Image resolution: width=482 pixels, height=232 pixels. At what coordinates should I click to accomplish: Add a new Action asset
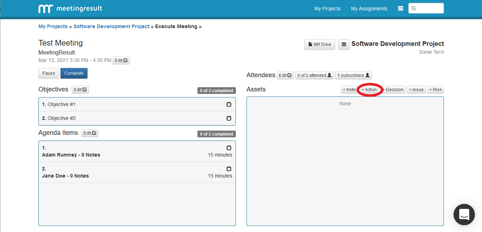369,90
